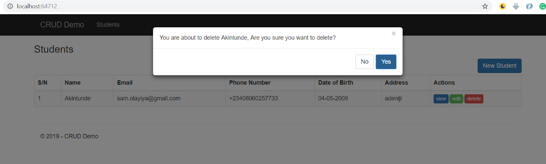Go to the CRUD Demo home brand link
This screenshot has height=164, width=546.
62,25
